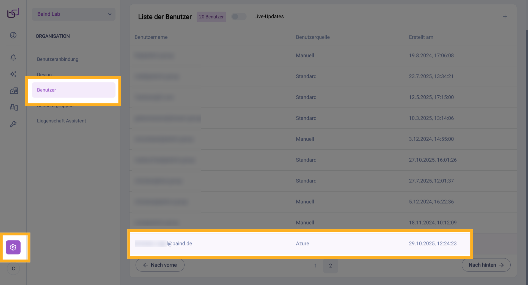The image size is (528, 285).
Task: Click the wrench tools icon
Action: (13, 124)
